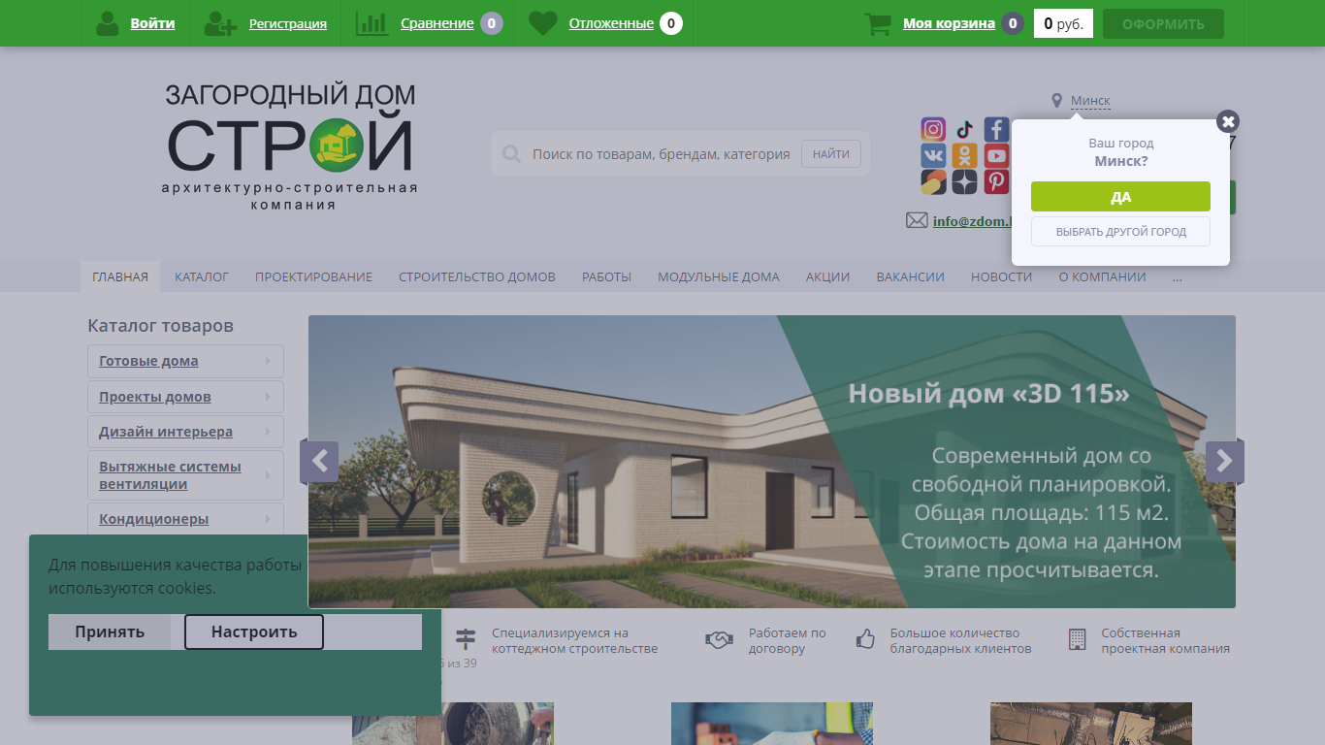This screenshot has width=1325, height=745.
Task: Open the Facebook social icon
Action: coord(996,129)
